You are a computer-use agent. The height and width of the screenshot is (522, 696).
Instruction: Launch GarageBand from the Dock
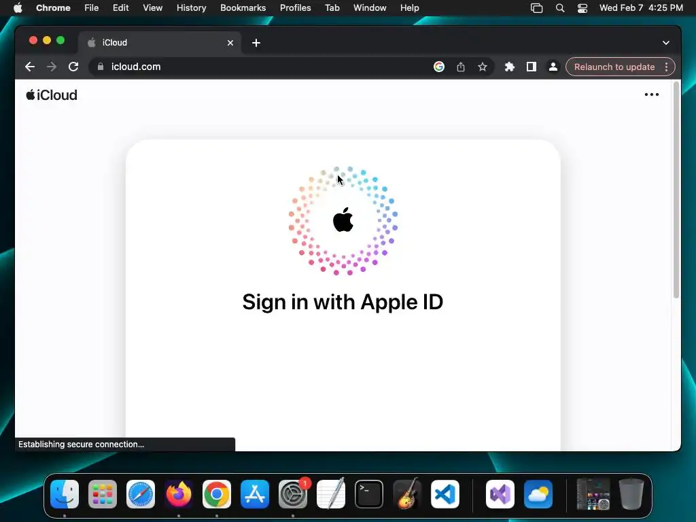[x=407, y=494]
